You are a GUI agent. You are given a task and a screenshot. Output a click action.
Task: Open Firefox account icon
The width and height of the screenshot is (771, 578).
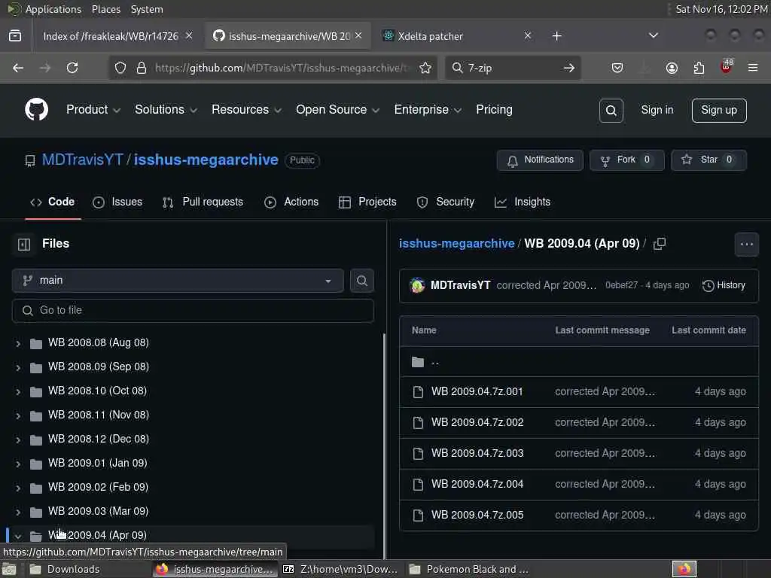coord(672,68)
